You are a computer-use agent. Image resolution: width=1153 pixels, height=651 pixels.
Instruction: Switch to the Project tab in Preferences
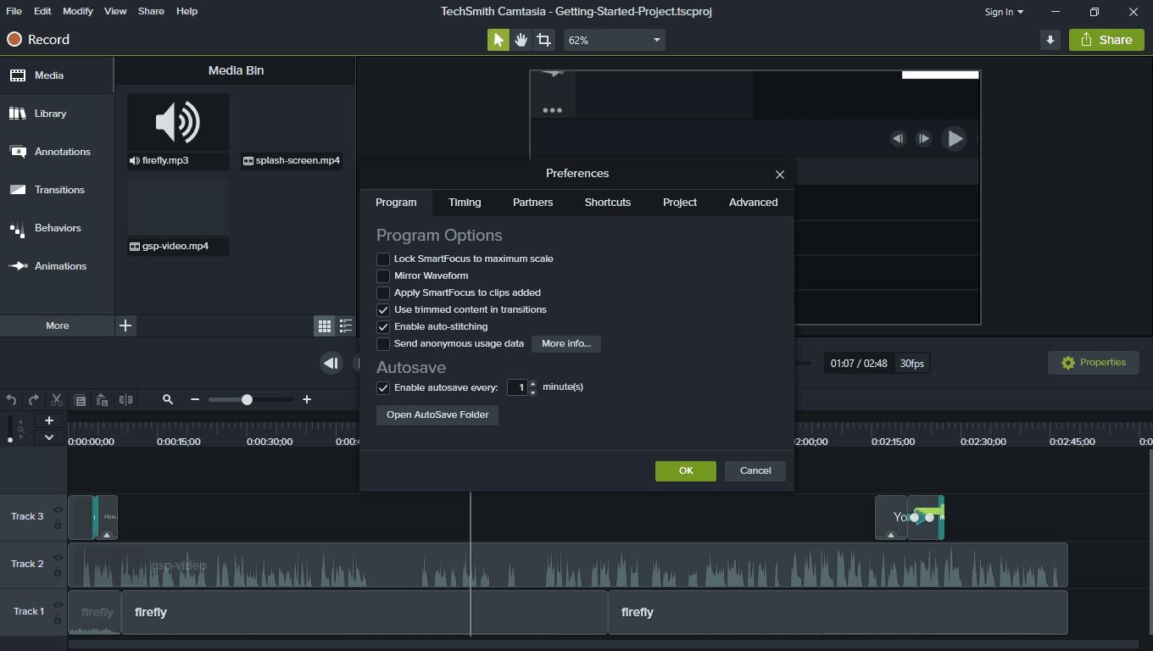(680, 203)
